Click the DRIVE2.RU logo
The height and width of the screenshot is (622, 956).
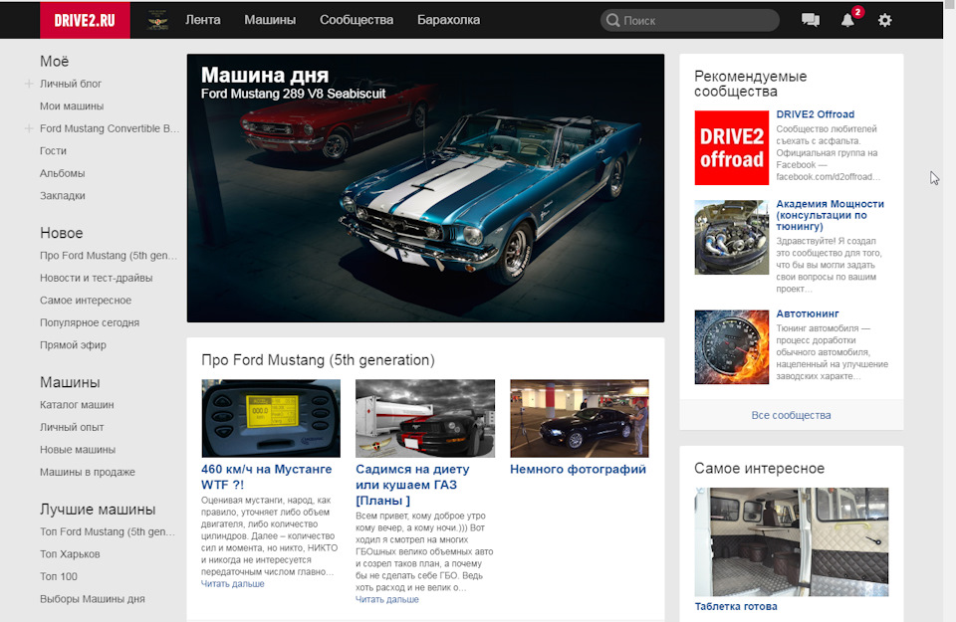(x=85, y=20)
